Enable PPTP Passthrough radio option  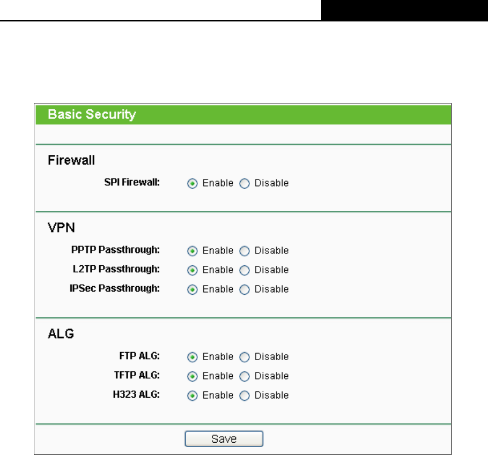click(x=192, y=251)
